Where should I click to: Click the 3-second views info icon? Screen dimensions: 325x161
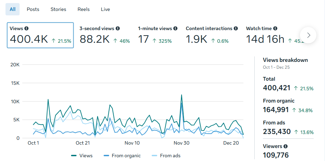point(118,29)
